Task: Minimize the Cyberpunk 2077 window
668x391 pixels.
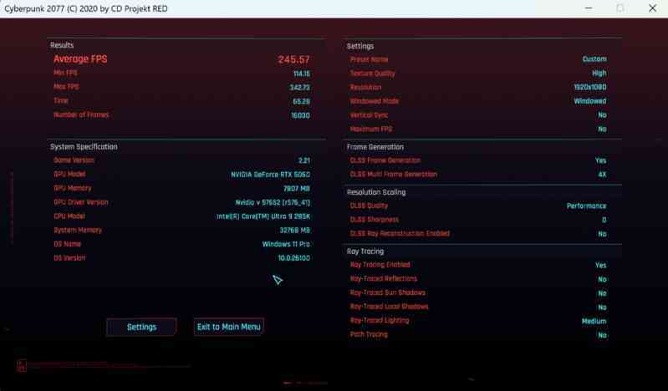Action: point(589,8)
